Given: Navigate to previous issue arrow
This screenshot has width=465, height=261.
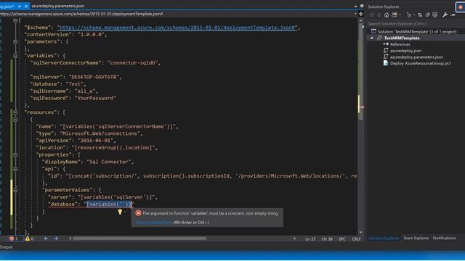Looking at the screenshot, I should click(x=46, y=239).
